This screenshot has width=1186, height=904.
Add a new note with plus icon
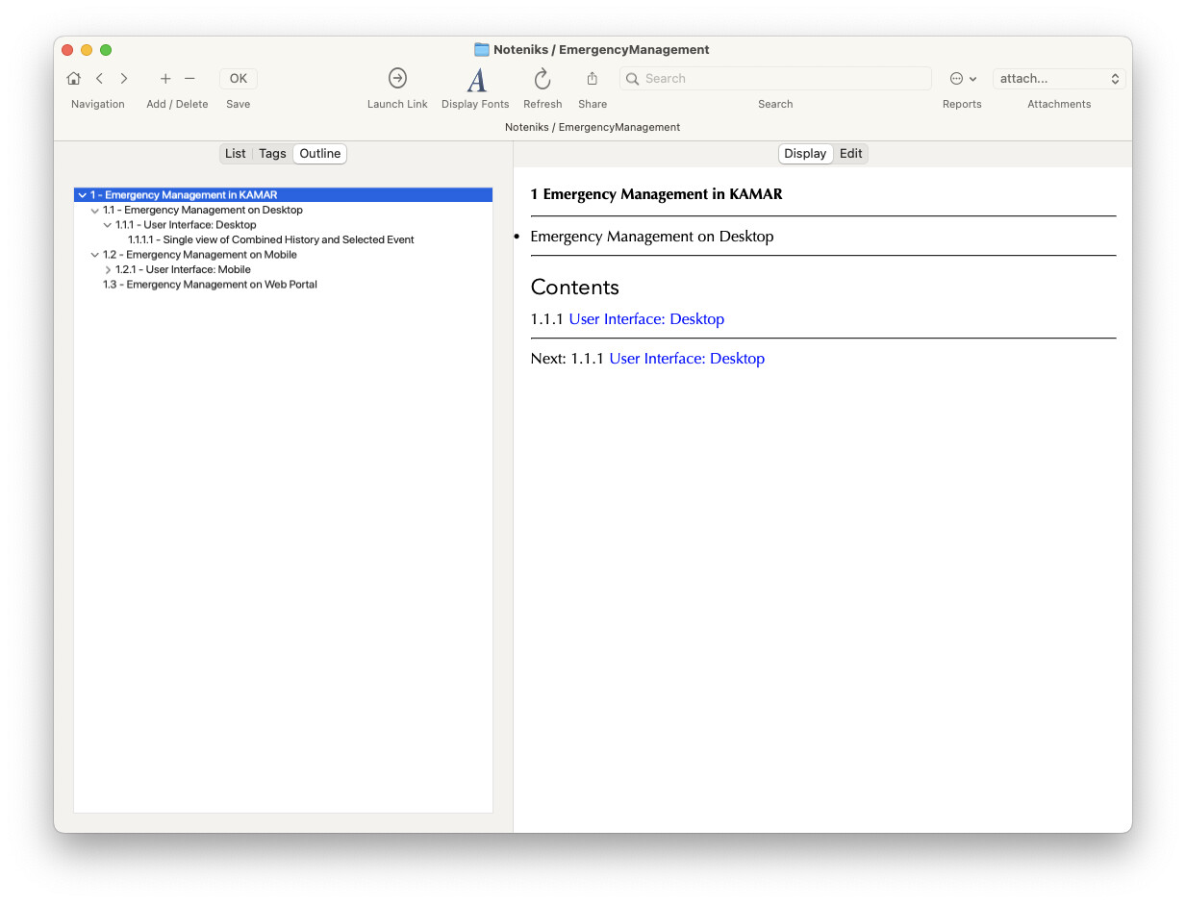pyautogui.click(x=165, y=79)
